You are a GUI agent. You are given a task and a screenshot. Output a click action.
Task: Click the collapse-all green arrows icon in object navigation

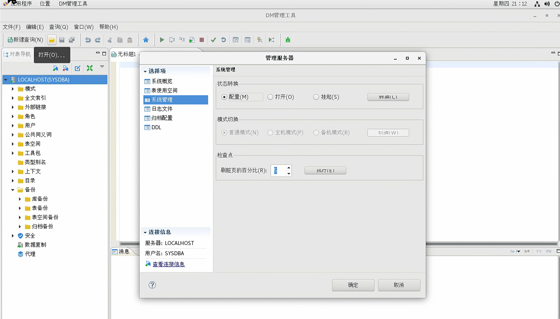click(90, 68)
